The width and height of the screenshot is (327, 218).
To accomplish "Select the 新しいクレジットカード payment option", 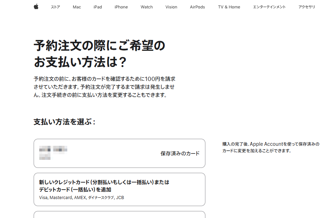I will [120, 189].
